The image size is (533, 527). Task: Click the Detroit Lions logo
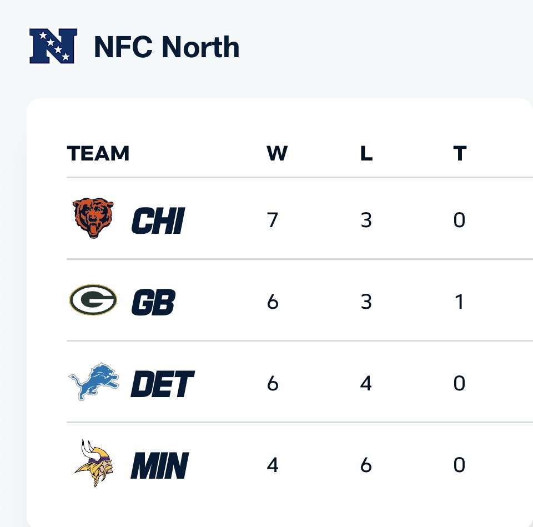pyautogui.click(x=94, y=382)
